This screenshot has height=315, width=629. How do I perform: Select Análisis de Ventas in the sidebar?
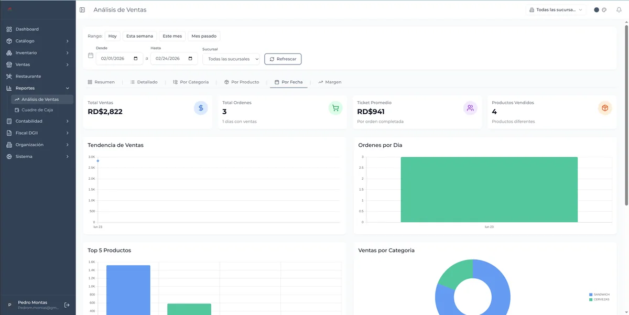pyautogui.click(x=42, y=100)
